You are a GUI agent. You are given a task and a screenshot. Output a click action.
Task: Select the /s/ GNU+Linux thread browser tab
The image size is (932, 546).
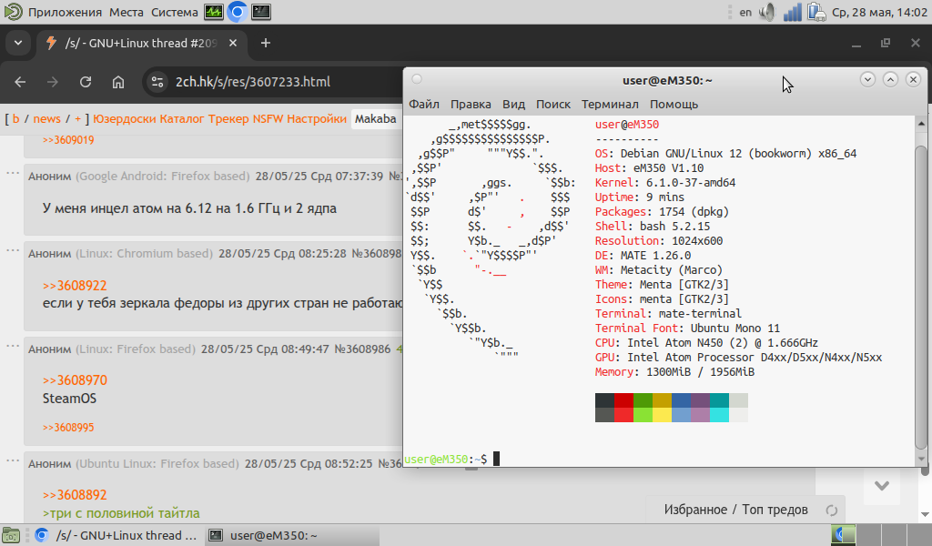141,43
